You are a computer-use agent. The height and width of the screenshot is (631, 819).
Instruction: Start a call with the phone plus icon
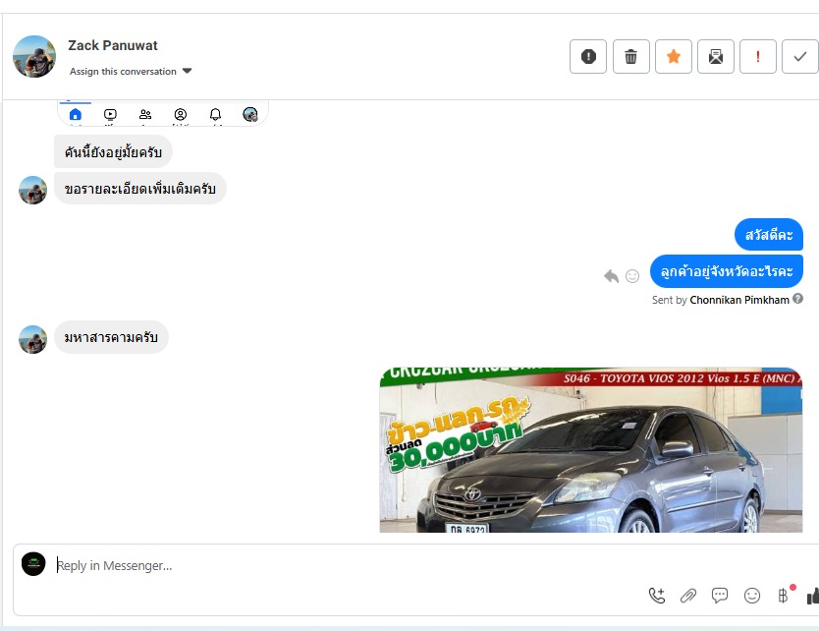coord(657,596)
